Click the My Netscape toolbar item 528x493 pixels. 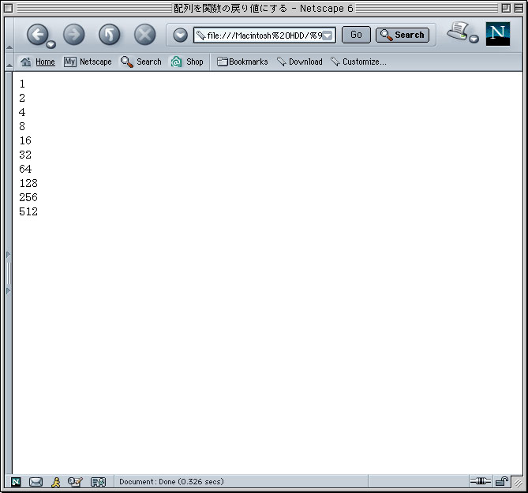(x=88, y=62)
